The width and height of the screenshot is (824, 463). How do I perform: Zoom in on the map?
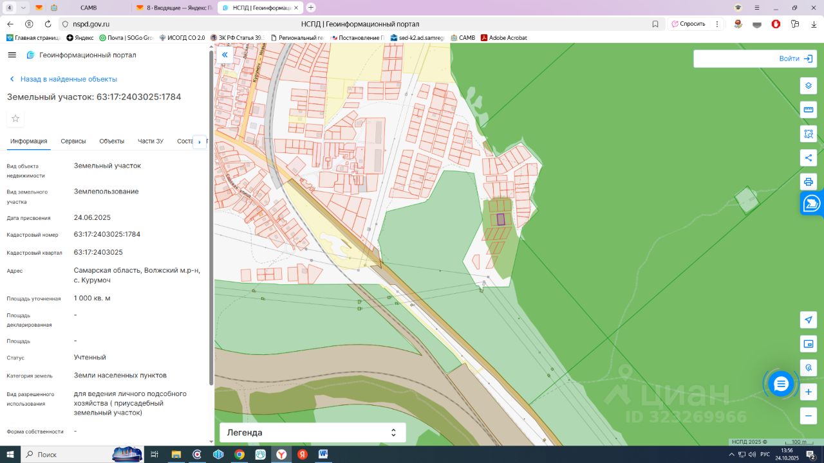(808, 392)
